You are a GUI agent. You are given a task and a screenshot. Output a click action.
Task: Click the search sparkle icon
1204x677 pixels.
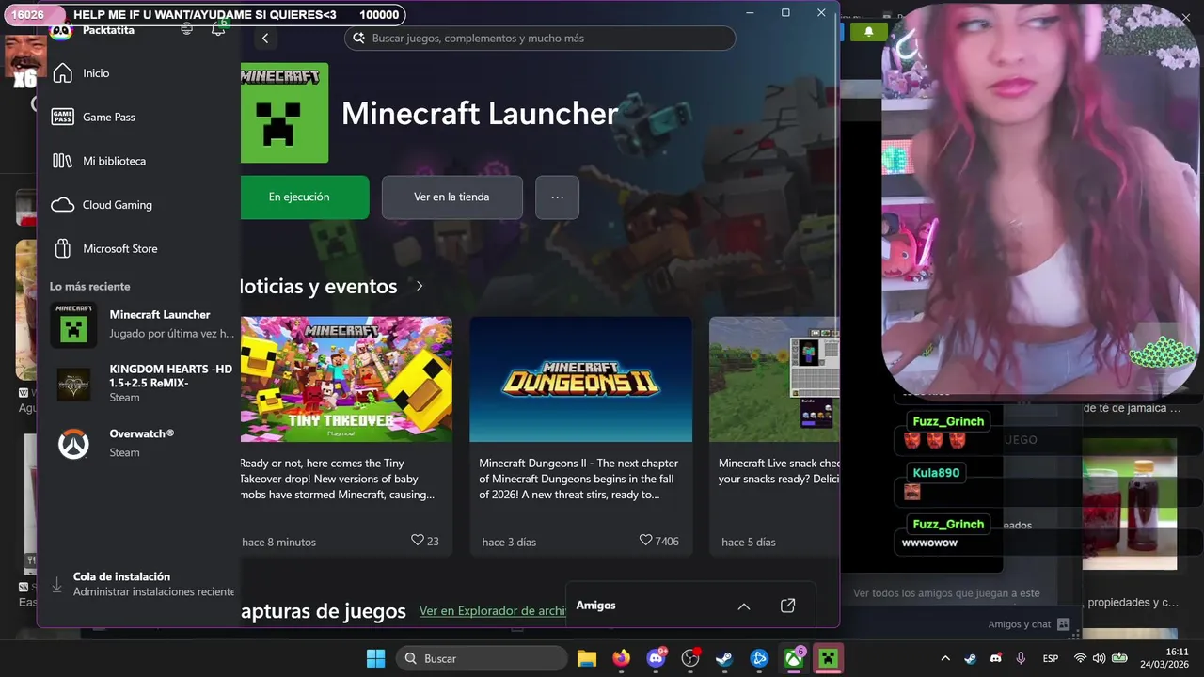tap(358, 39)
